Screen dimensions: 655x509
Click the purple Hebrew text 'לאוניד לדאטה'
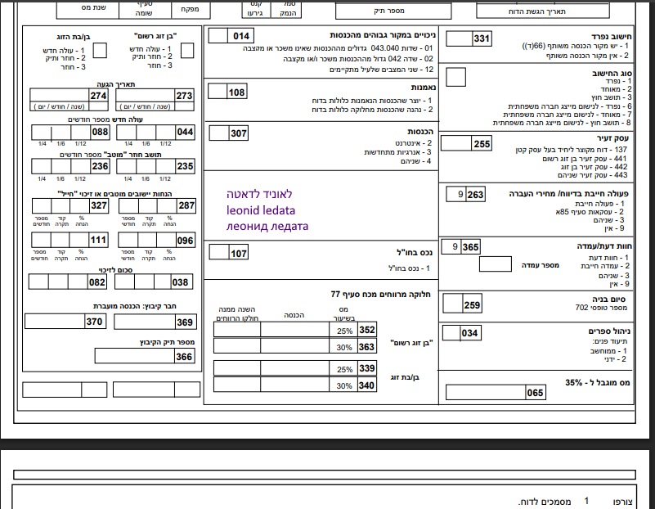click(x=259, y=194)
